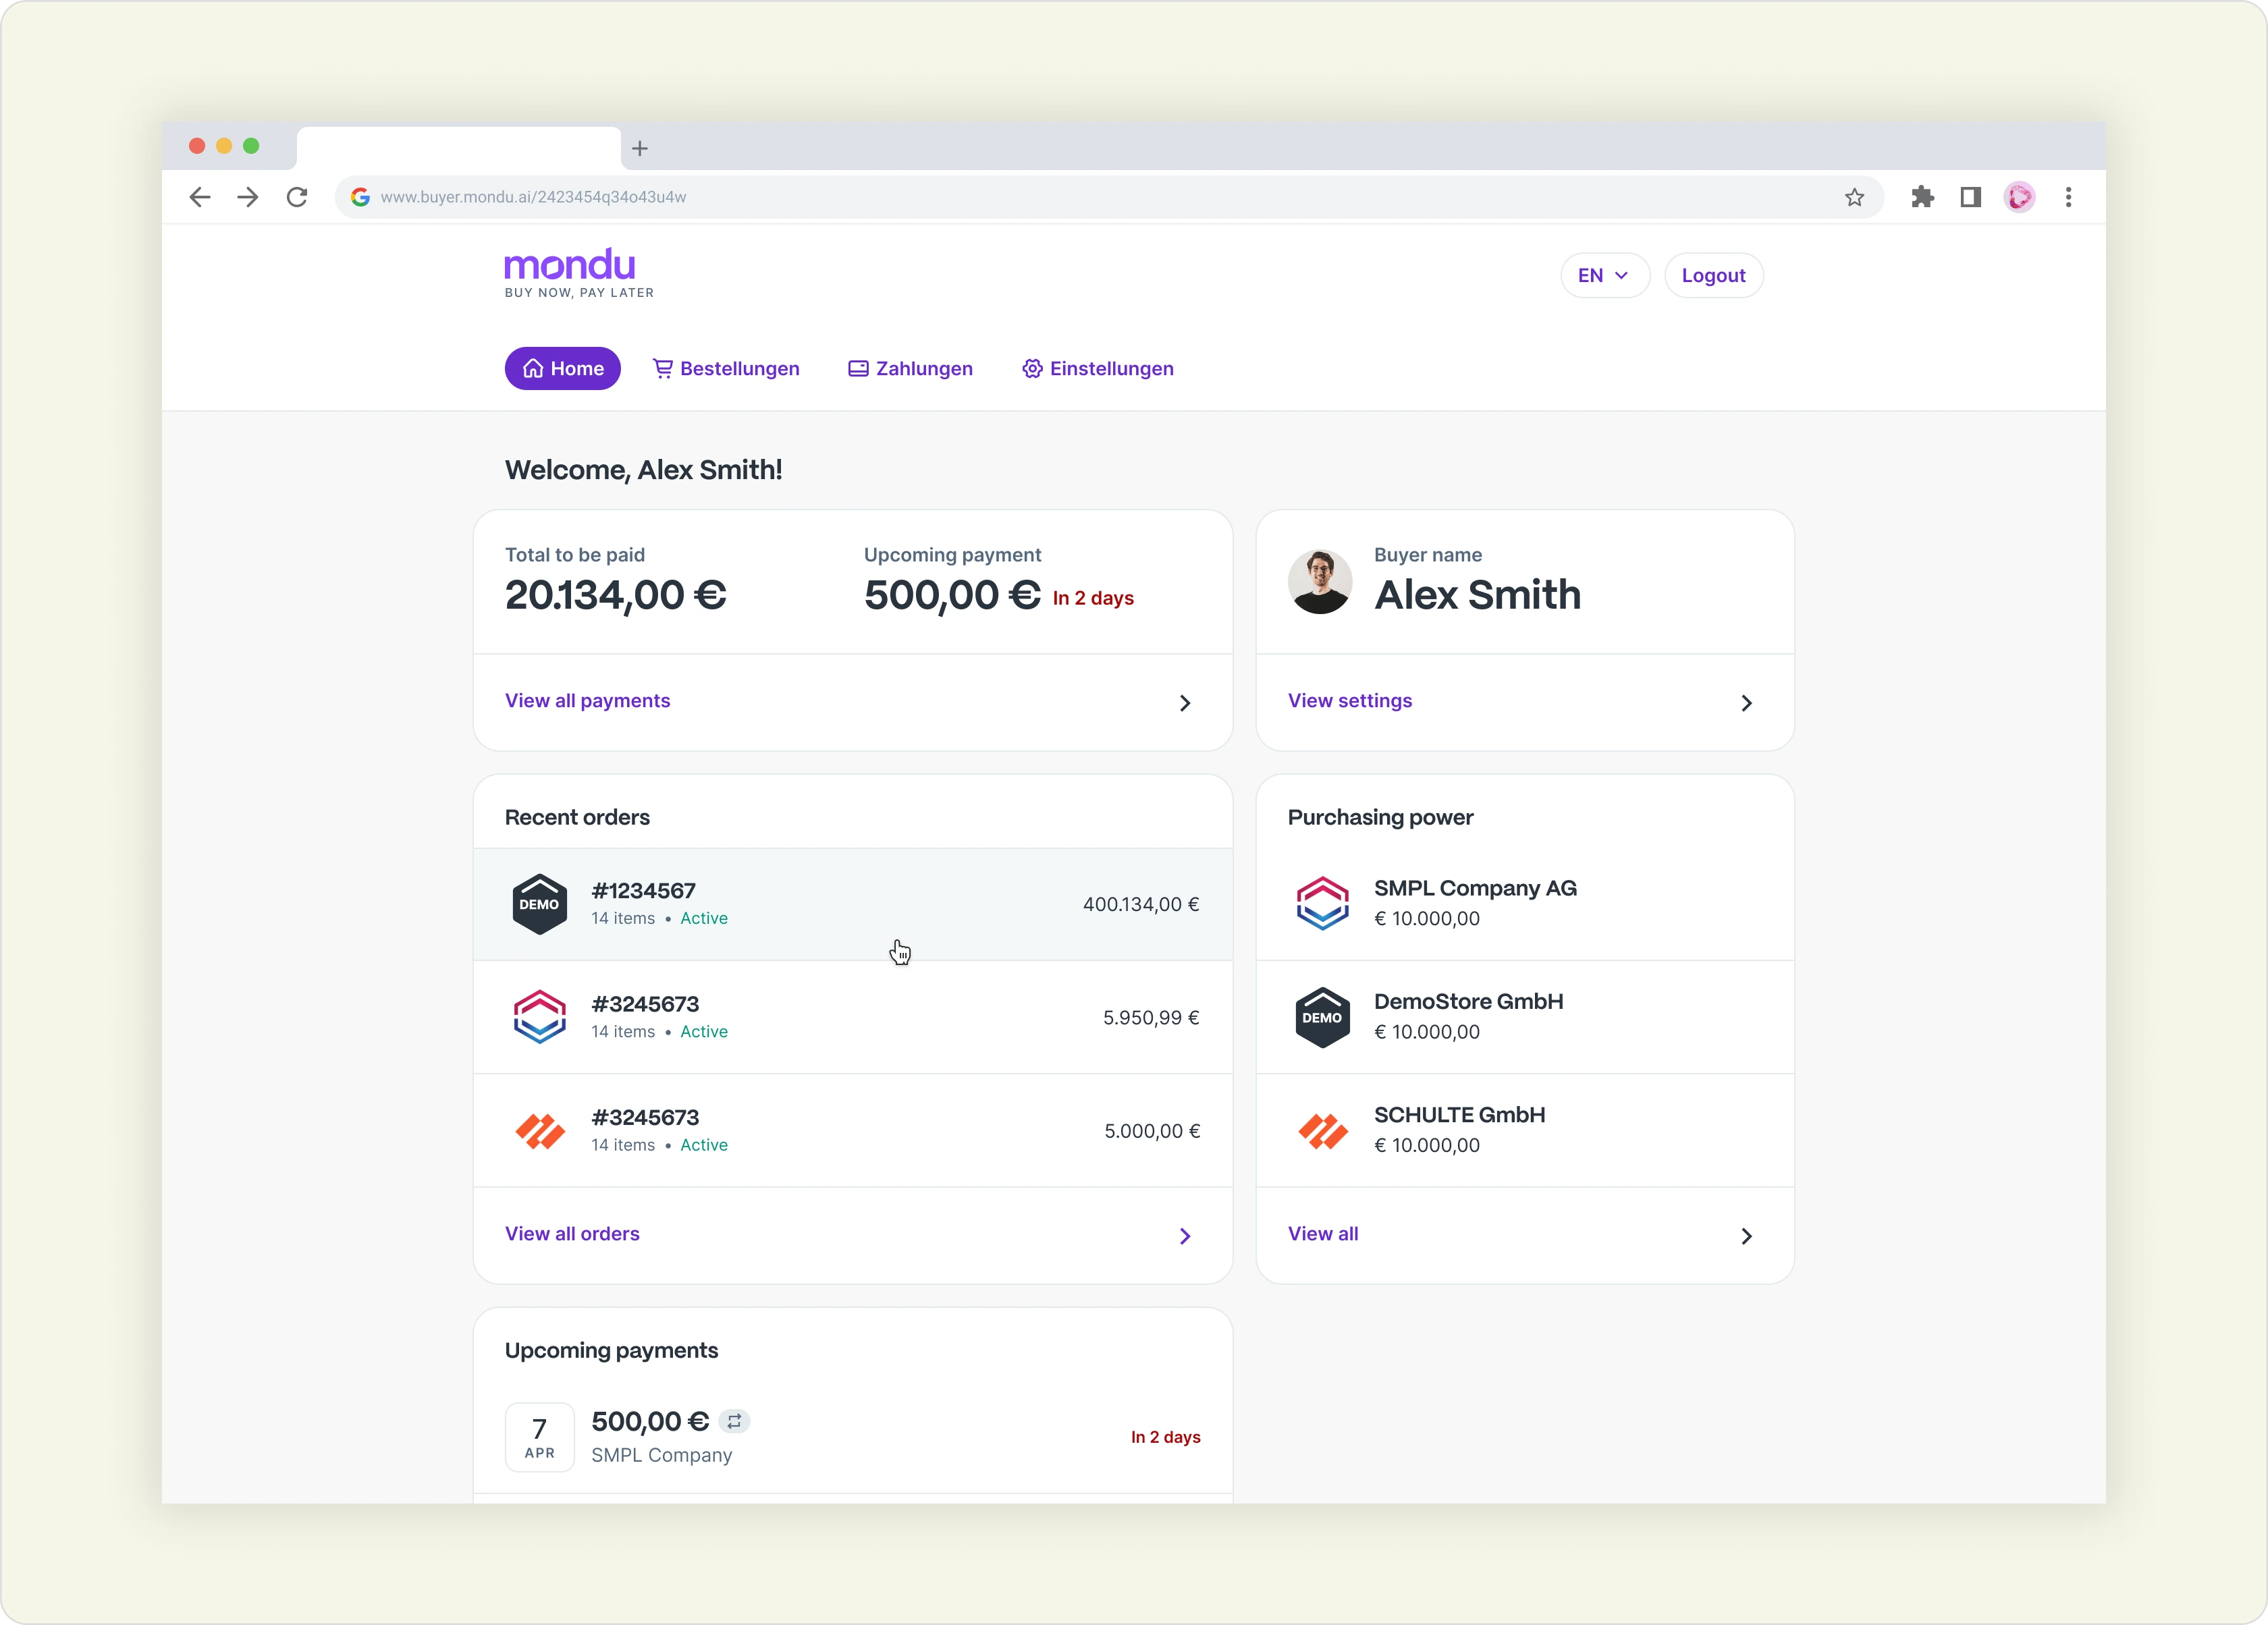Click the Home navigation icon
Screen dimensions: 2268x1625
point(535,368)
